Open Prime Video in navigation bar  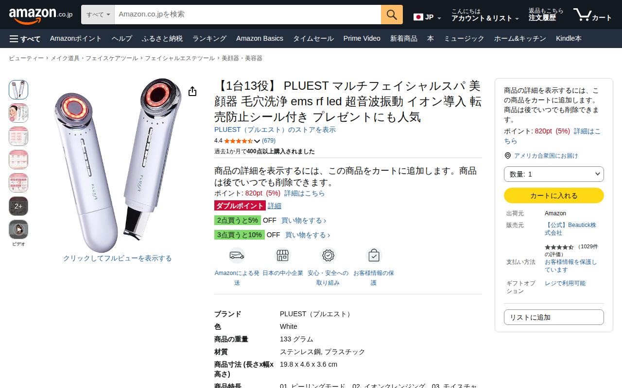click(362, 39)
